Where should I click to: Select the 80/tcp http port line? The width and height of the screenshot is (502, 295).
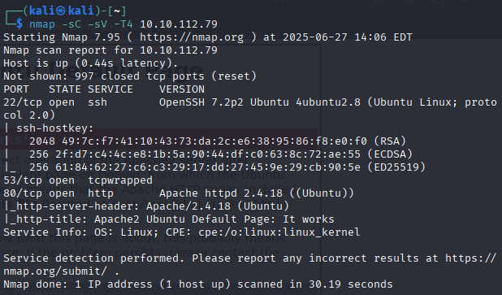point(179,193)
